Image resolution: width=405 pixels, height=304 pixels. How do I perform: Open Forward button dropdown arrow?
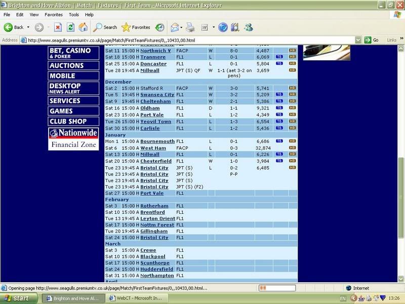(48, 27)
